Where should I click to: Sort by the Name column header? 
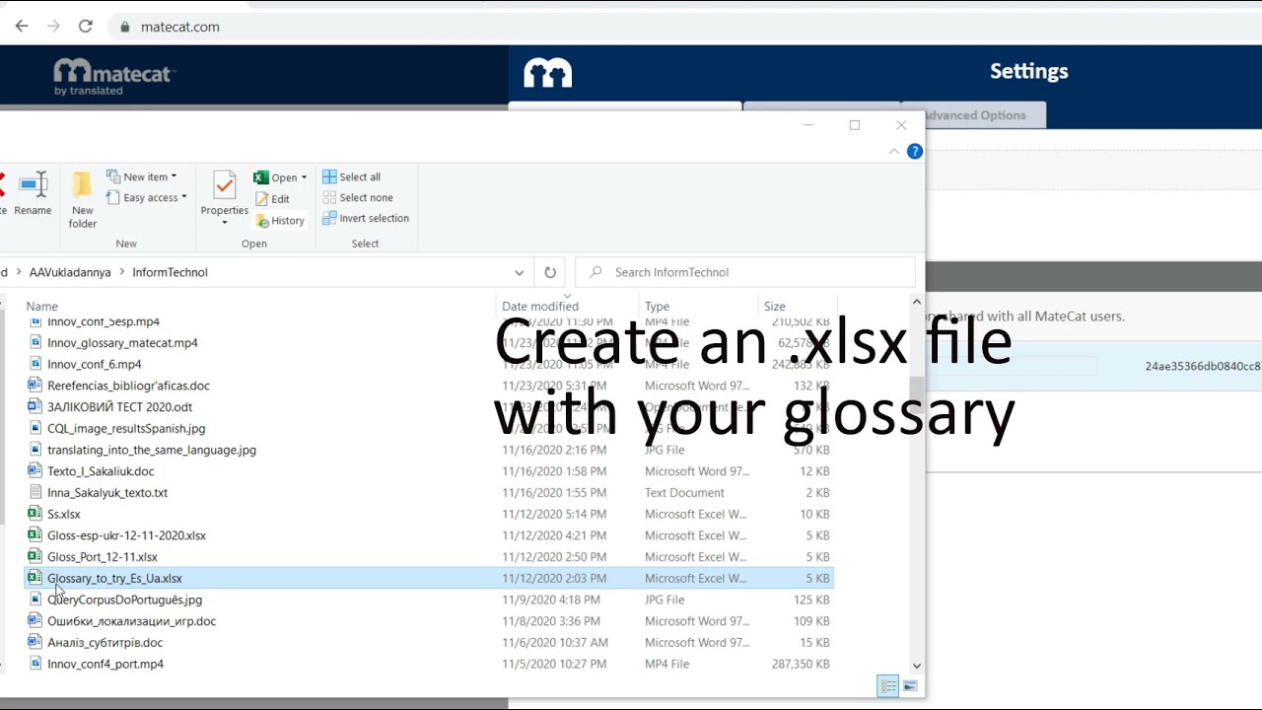coord(41,307)
